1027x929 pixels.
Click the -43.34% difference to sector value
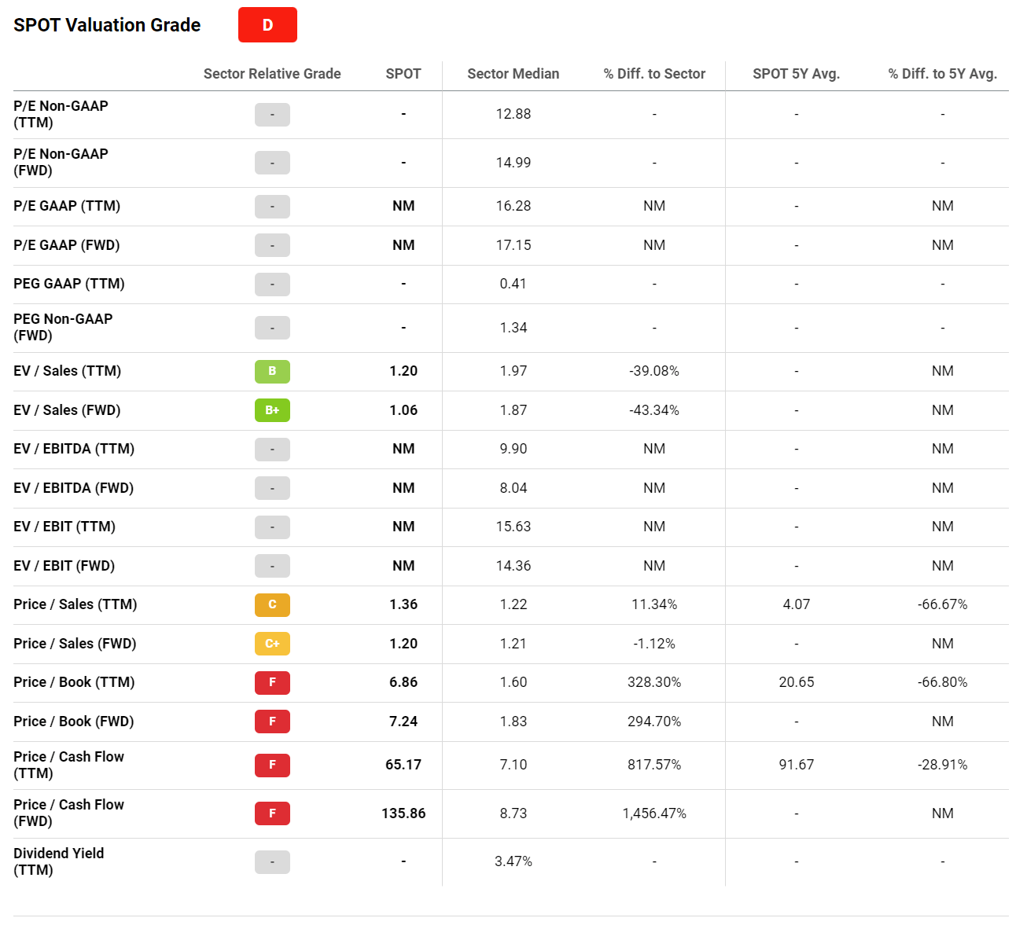click(x=654, y=410)
